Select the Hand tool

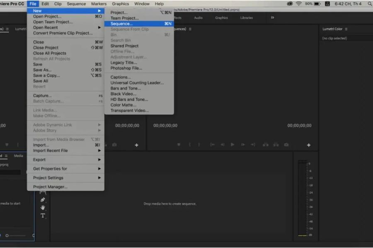pyautogui.click(x=43, y=207)
